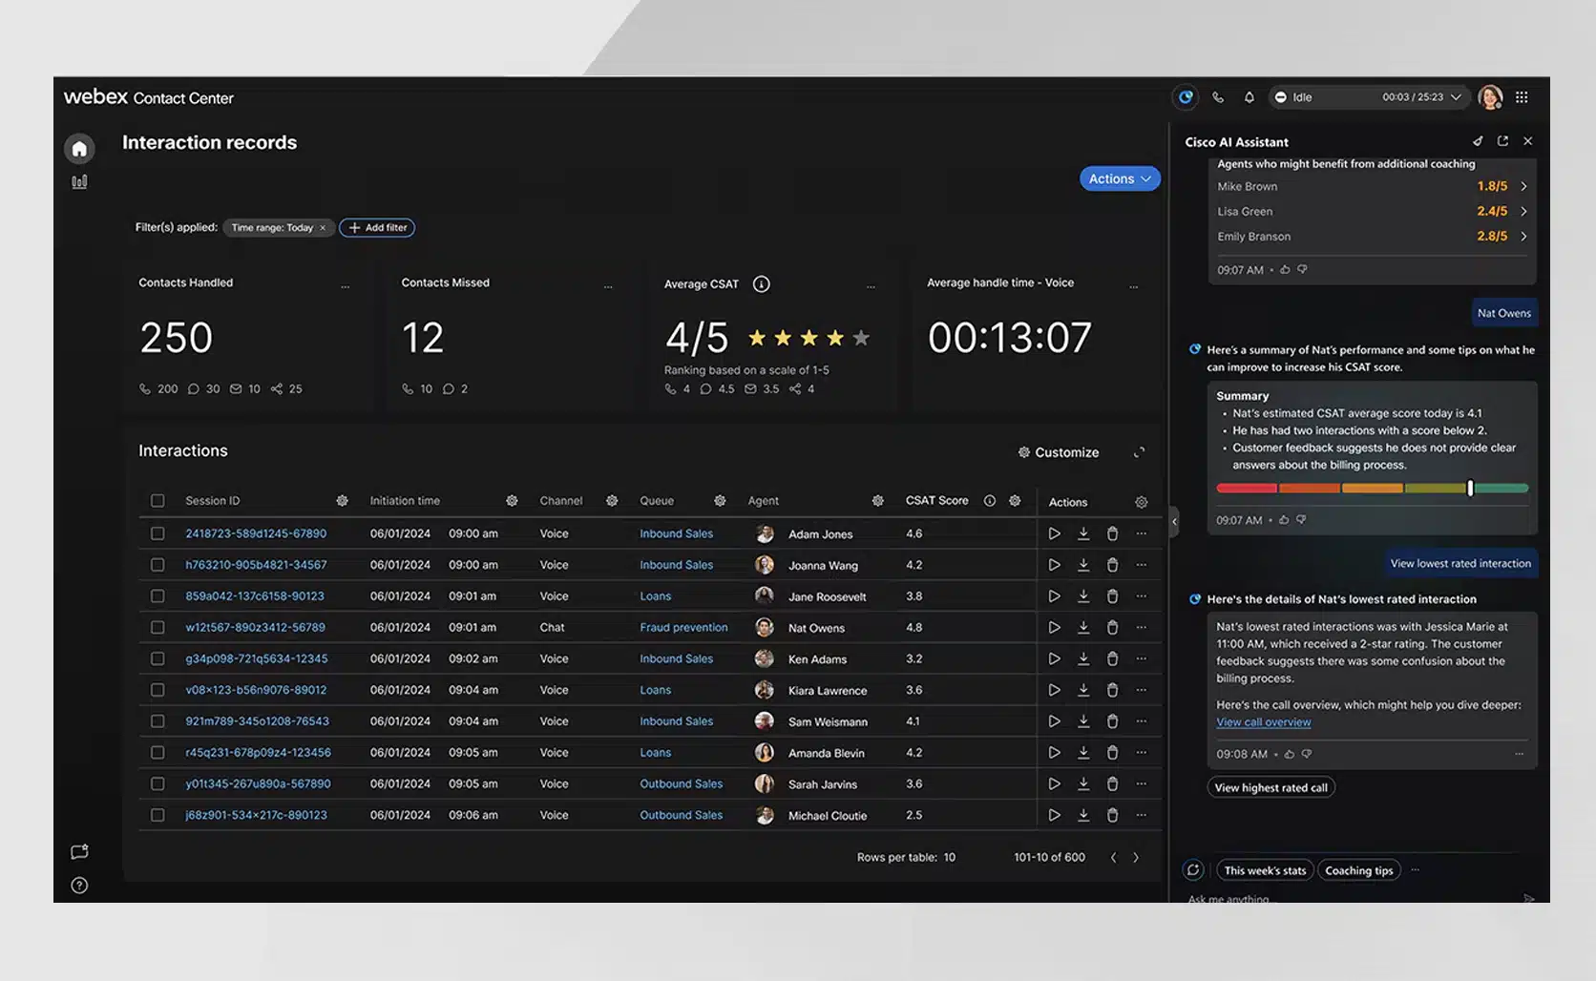Screen dimensions: 1596x981
Task: Open session w12t567-890z3412-56789 link
Action: tap(255, 628)
